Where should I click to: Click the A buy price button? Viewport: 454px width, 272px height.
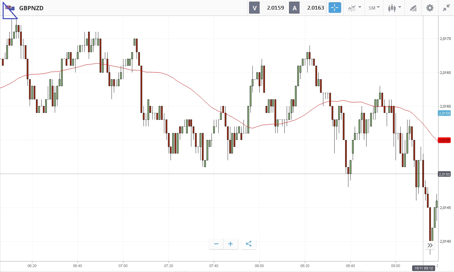point(308,8)
